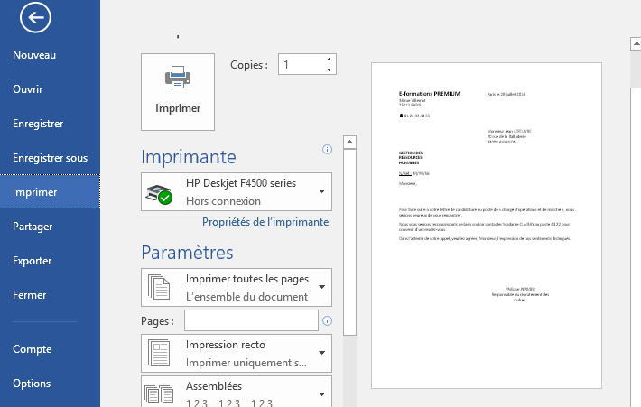Decrease the number of copies with down arrow
The image size is (641, 407).
pyautogui.click(x=329, y=69)
